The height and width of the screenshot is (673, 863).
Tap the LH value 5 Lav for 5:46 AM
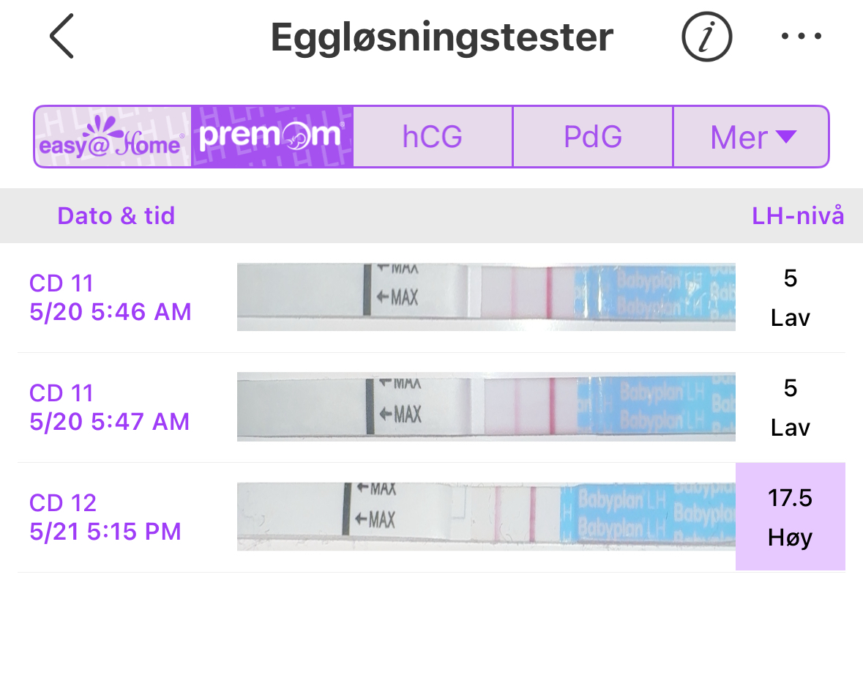coord(790,298)
